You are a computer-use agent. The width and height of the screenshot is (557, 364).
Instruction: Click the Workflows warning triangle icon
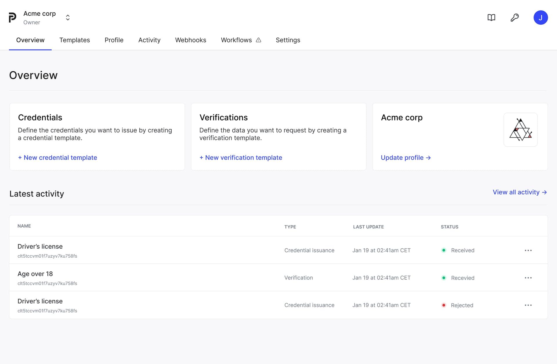click(258, 40)
